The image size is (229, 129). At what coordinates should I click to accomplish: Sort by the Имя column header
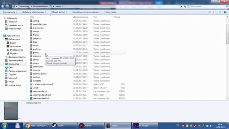(x=32, y=17)
